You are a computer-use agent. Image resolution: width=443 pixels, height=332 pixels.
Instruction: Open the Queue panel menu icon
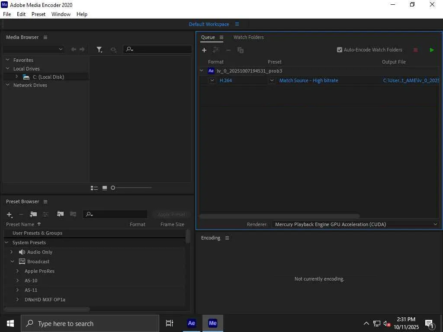pos(221,37)
